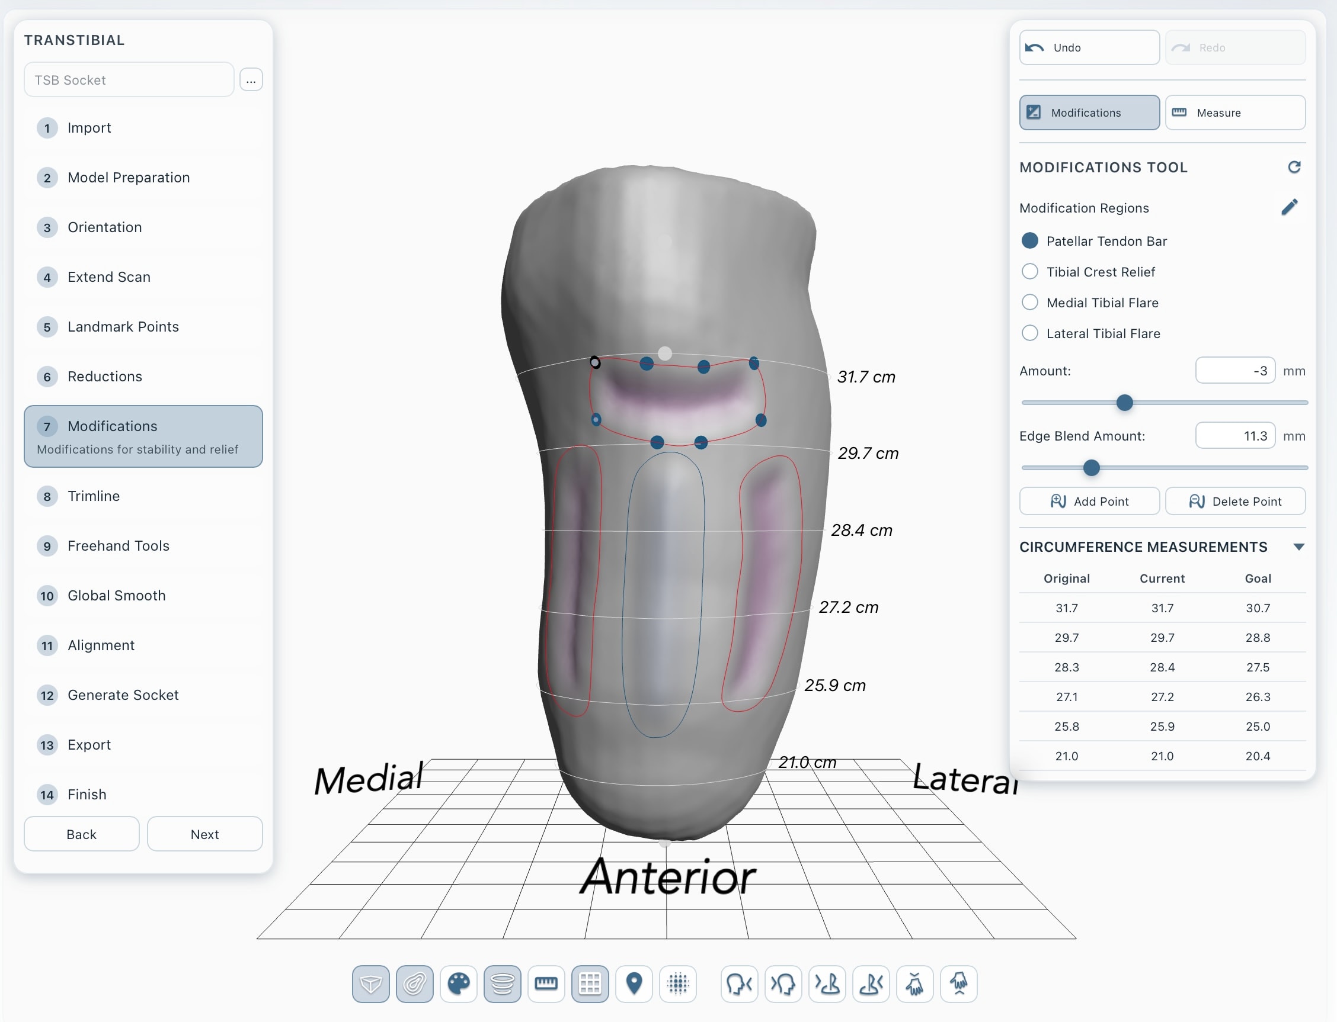
Task: Click the dotted halftone pattern icon
Action: 677,983
